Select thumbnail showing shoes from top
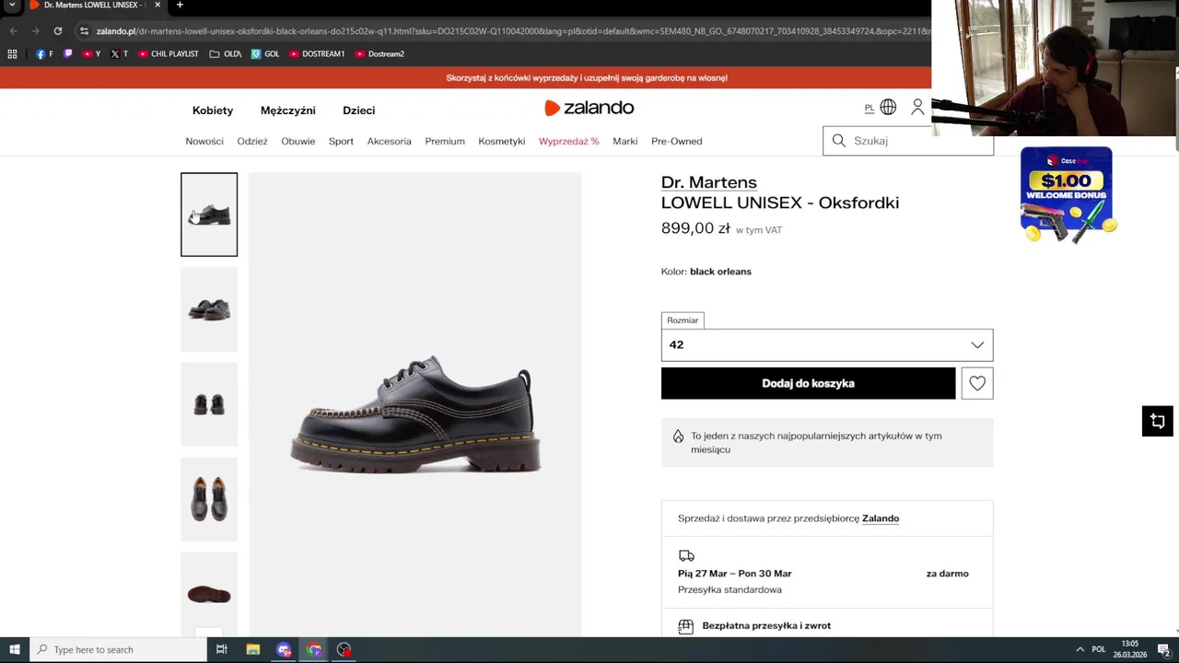 click(x=209, y=499)
